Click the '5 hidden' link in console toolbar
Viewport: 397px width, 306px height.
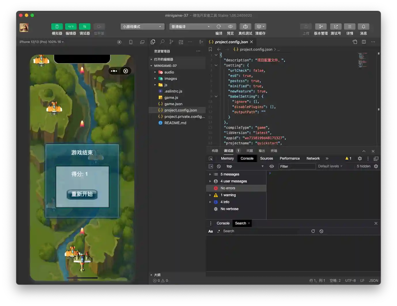(x=363, y=166)
